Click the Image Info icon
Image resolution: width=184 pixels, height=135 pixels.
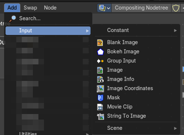pos(100,79)
